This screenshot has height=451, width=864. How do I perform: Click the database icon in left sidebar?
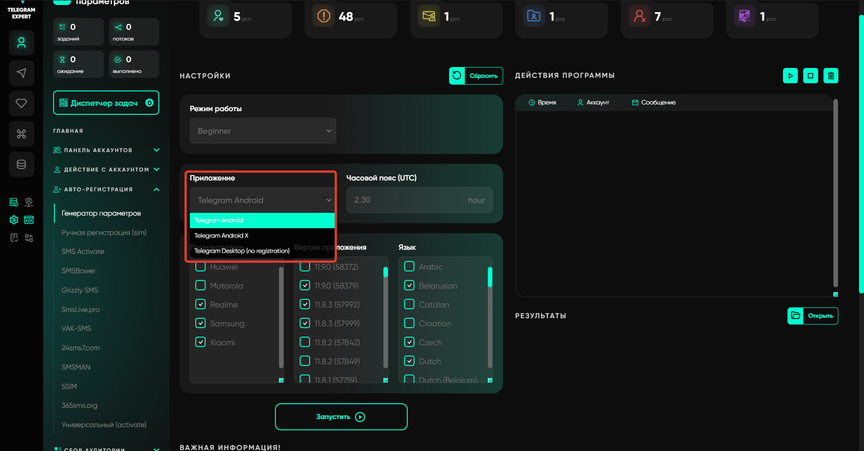click(x=21, y=164)
